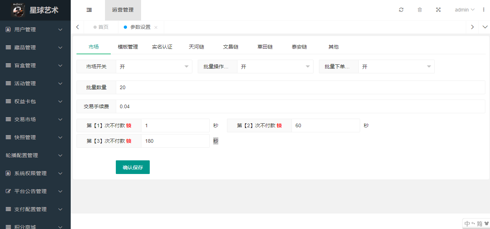Image resolution: width=490 pixels, height=229 pixels.
Task: Expand 用户管理 in the sidebar
Action: pyautogui.click(x=35, y=29)
